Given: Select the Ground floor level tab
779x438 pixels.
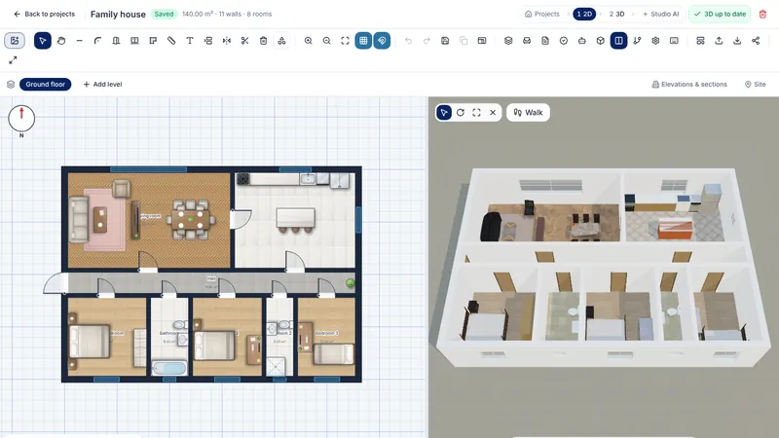Looking at the screenshot, I should pyautogui.click(x=45, y=85).
